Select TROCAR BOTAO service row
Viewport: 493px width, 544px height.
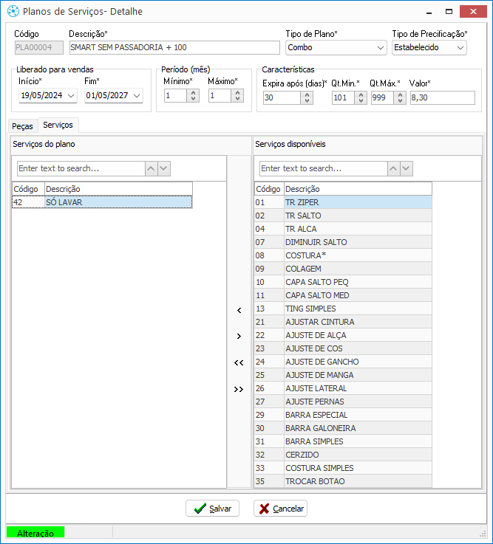pos(343,481)
